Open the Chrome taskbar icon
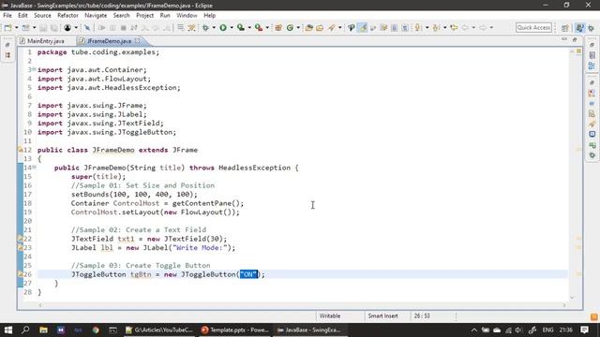600x337 pixels. [96, 330]
